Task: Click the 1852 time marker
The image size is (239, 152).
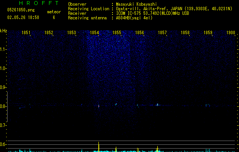Action: click(49, 33)
